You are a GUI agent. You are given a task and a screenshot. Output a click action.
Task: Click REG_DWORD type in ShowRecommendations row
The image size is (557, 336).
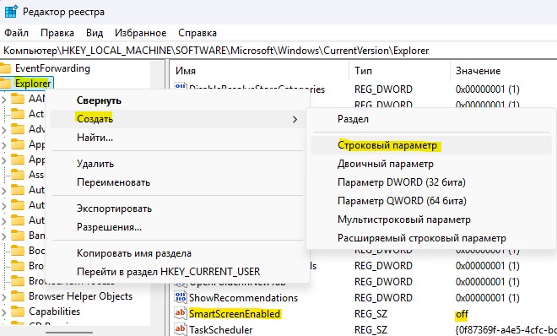pos(383,298)
